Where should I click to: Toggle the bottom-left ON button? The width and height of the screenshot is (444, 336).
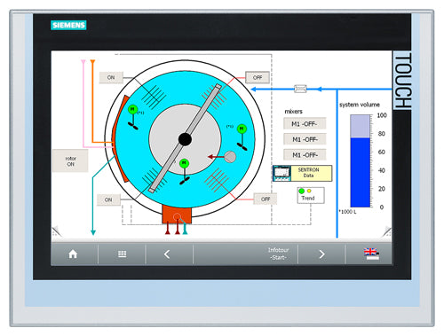(108, 199)
